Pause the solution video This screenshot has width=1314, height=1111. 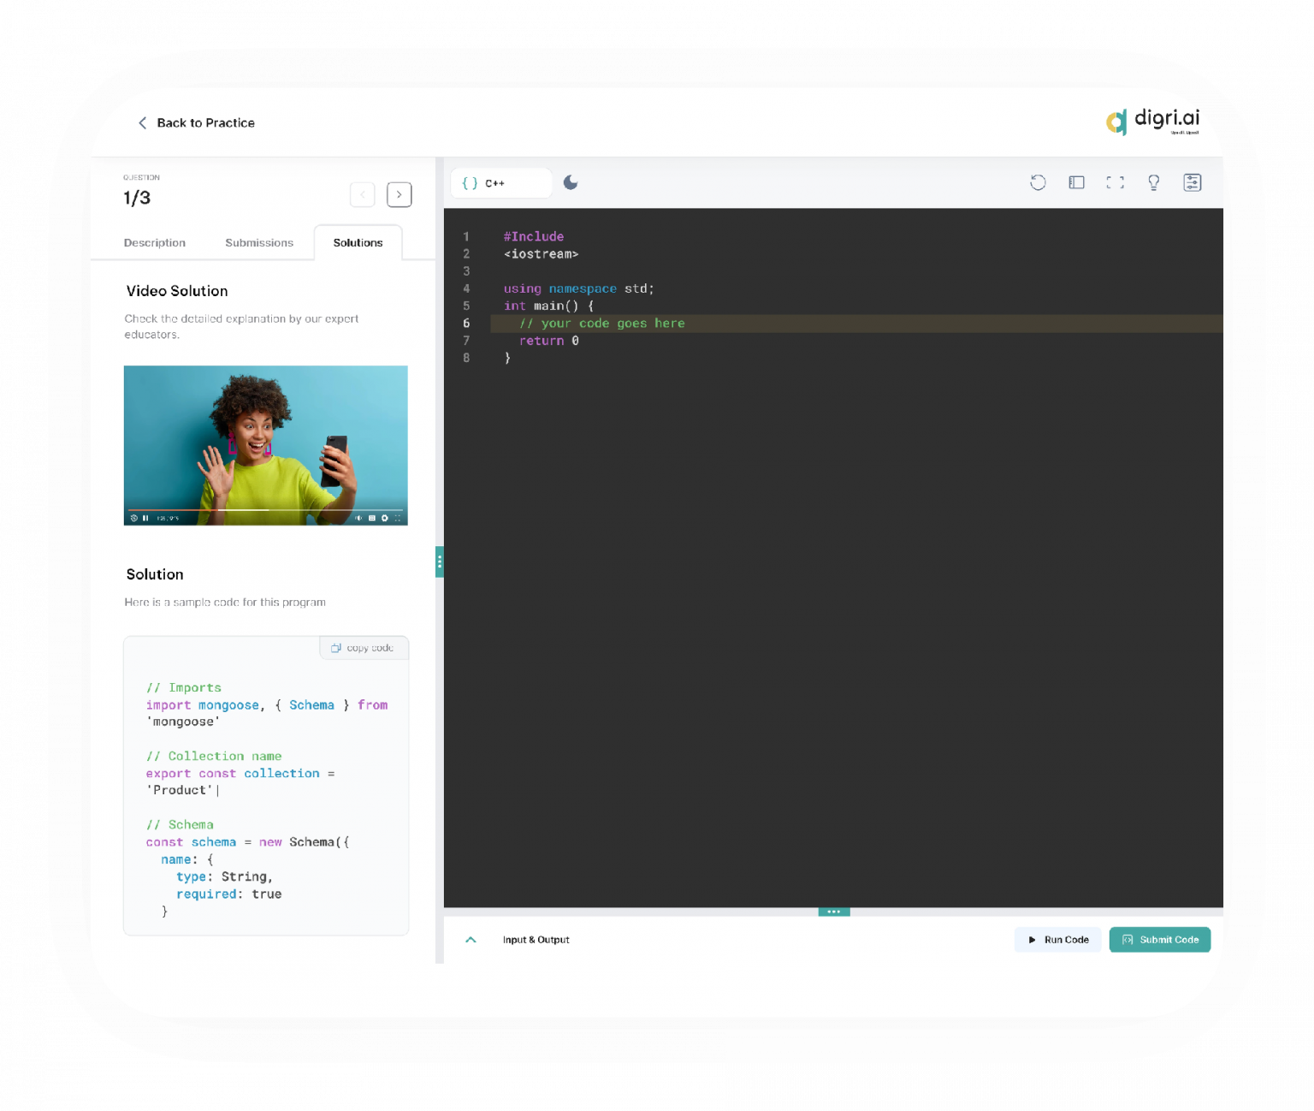[x=145, y=518]
